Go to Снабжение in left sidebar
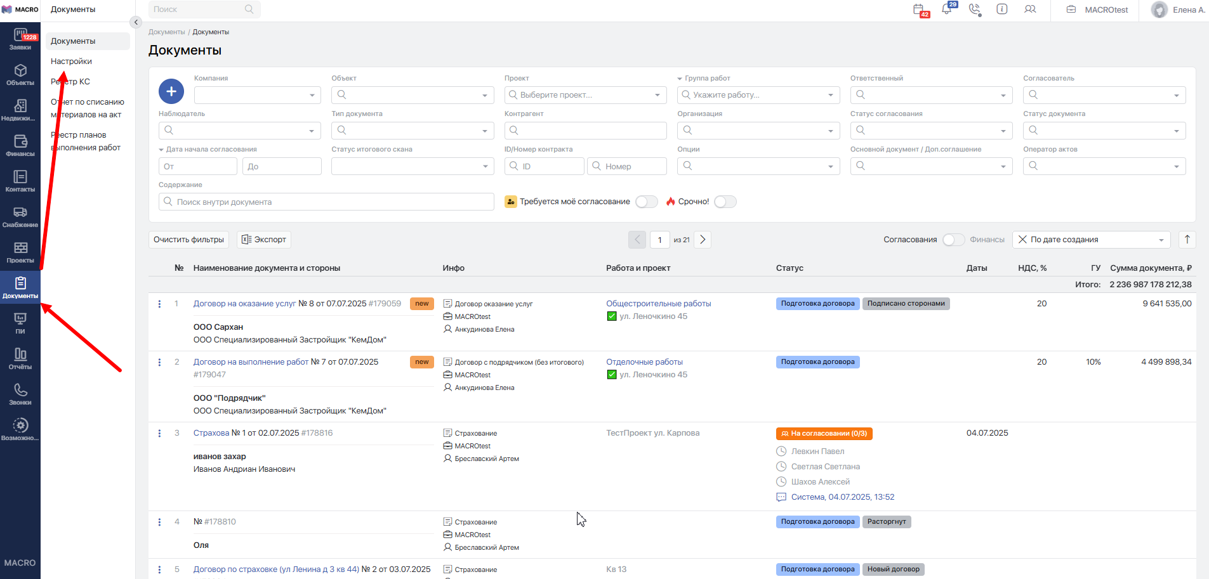 20,216
